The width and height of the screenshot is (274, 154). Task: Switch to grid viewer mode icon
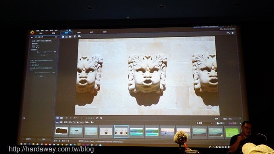[x=70, y=37]
